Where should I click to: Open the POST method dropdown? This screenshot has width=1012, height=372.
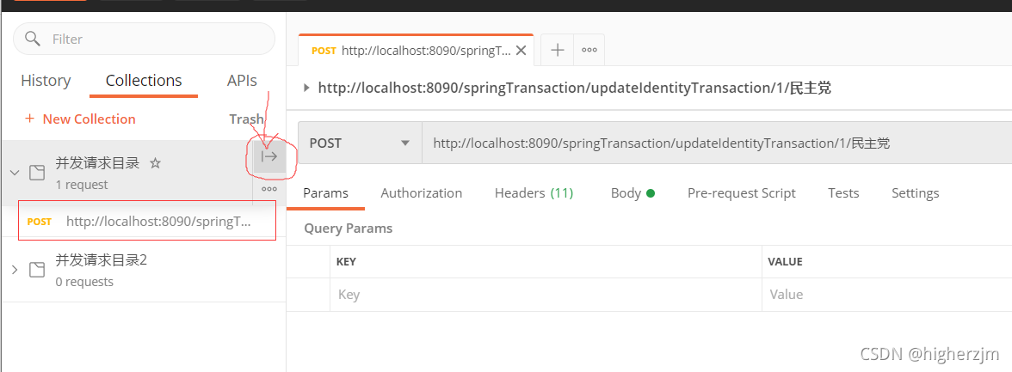click(x=360, y=143)
